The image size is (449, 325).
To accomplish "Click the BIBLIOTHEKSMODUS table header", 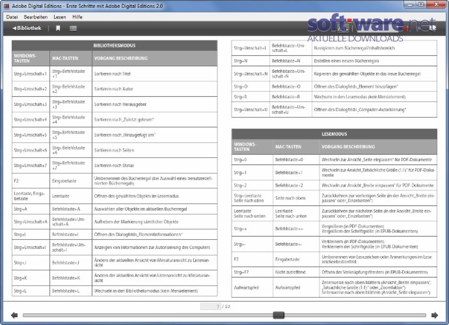I will point(115,45).
